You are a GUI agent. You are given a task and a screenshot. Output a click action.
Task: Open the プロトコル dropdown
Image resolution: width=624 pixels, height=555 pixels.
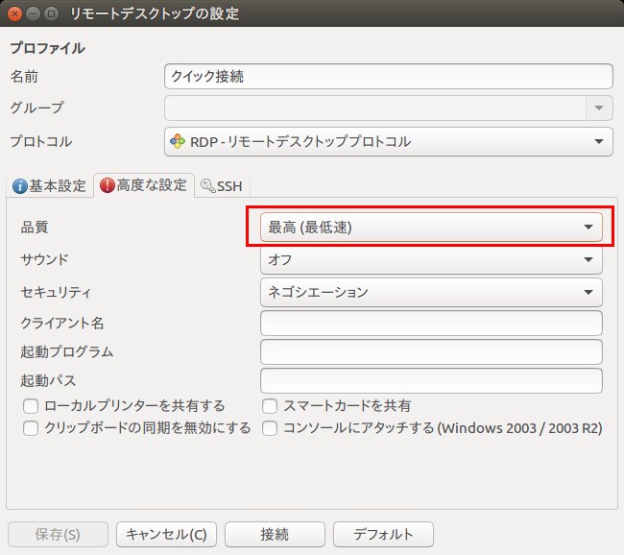[389, 141]
